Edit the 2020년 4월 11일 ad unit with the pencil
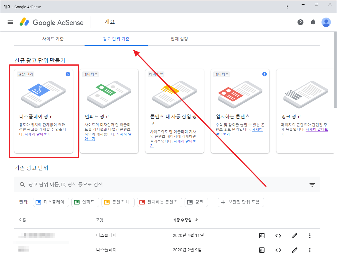This screenshot has height=253, width=337. coord(295,235)
